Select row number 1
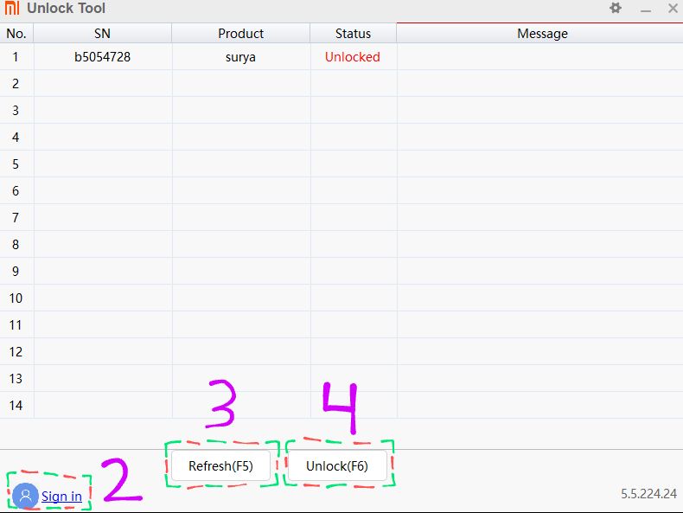The width and height of the screenshot is (683, 513). (x=16, y=57)
